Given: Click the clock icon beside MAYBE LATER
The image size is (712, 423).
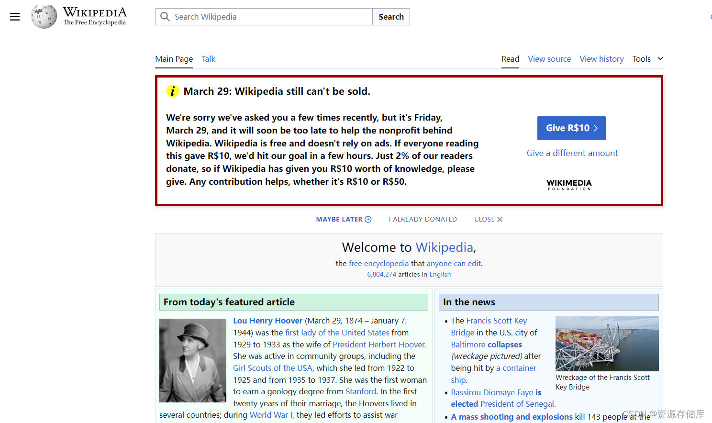Looking at the screenshot, I should pos(368,219).
